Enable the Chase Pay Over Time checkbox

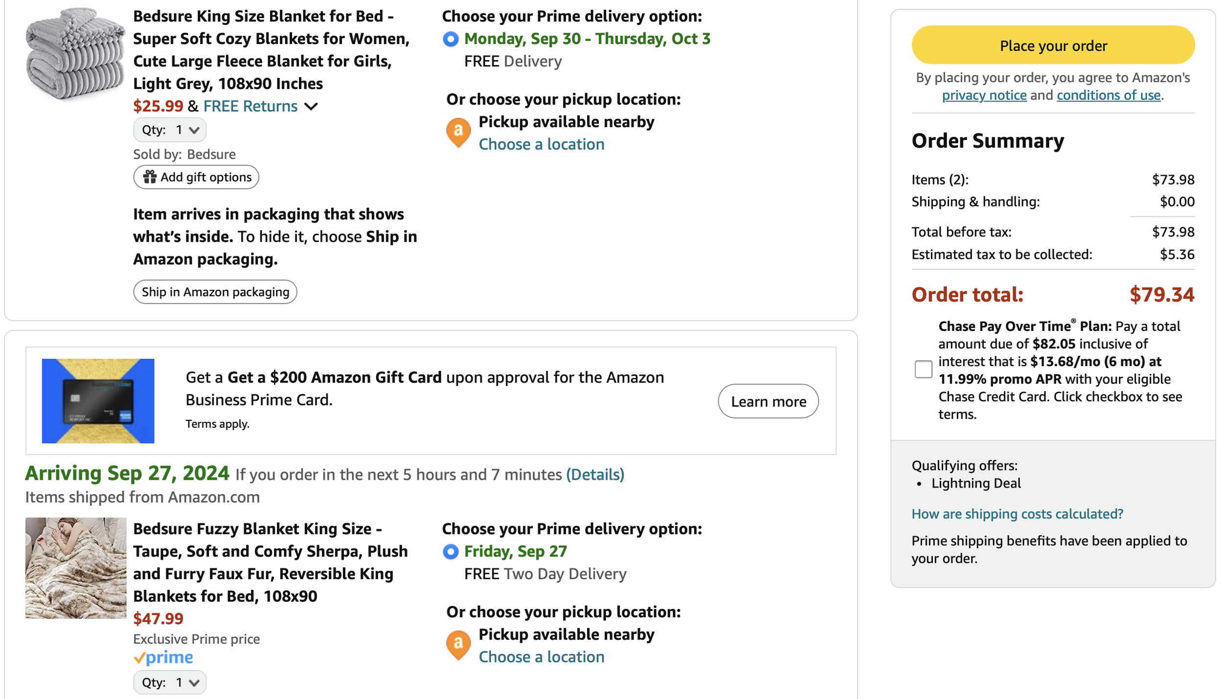tap(923, 369)
